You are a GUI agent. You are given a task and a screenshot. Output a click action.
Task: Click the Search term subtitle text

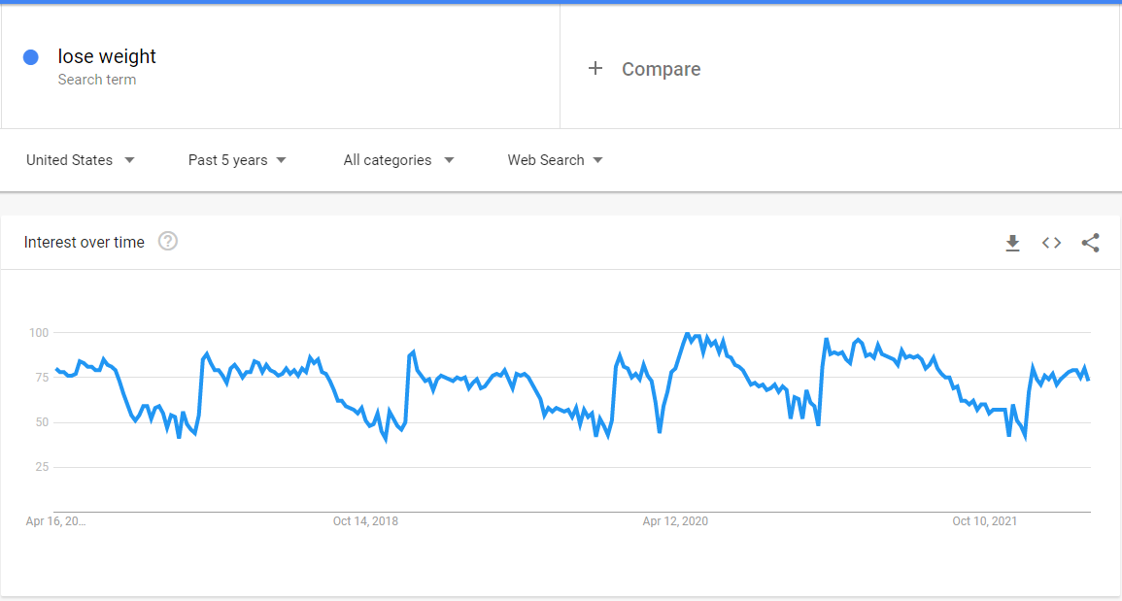[96, 80]
